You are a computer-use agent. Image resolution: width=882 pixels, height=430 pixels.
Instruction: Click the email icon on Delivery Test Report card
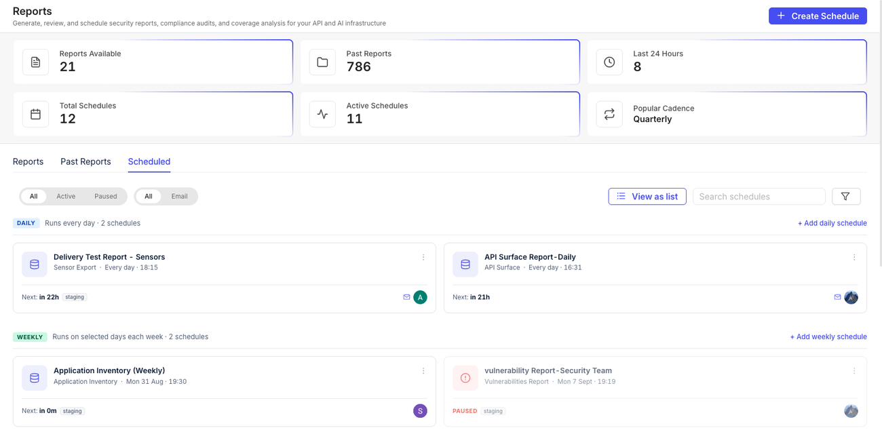pyautogui.click(x=406, y=297)
